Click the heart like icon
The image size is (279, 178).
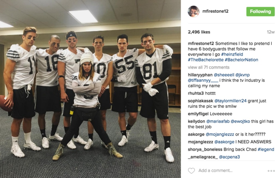click(192, 171)
